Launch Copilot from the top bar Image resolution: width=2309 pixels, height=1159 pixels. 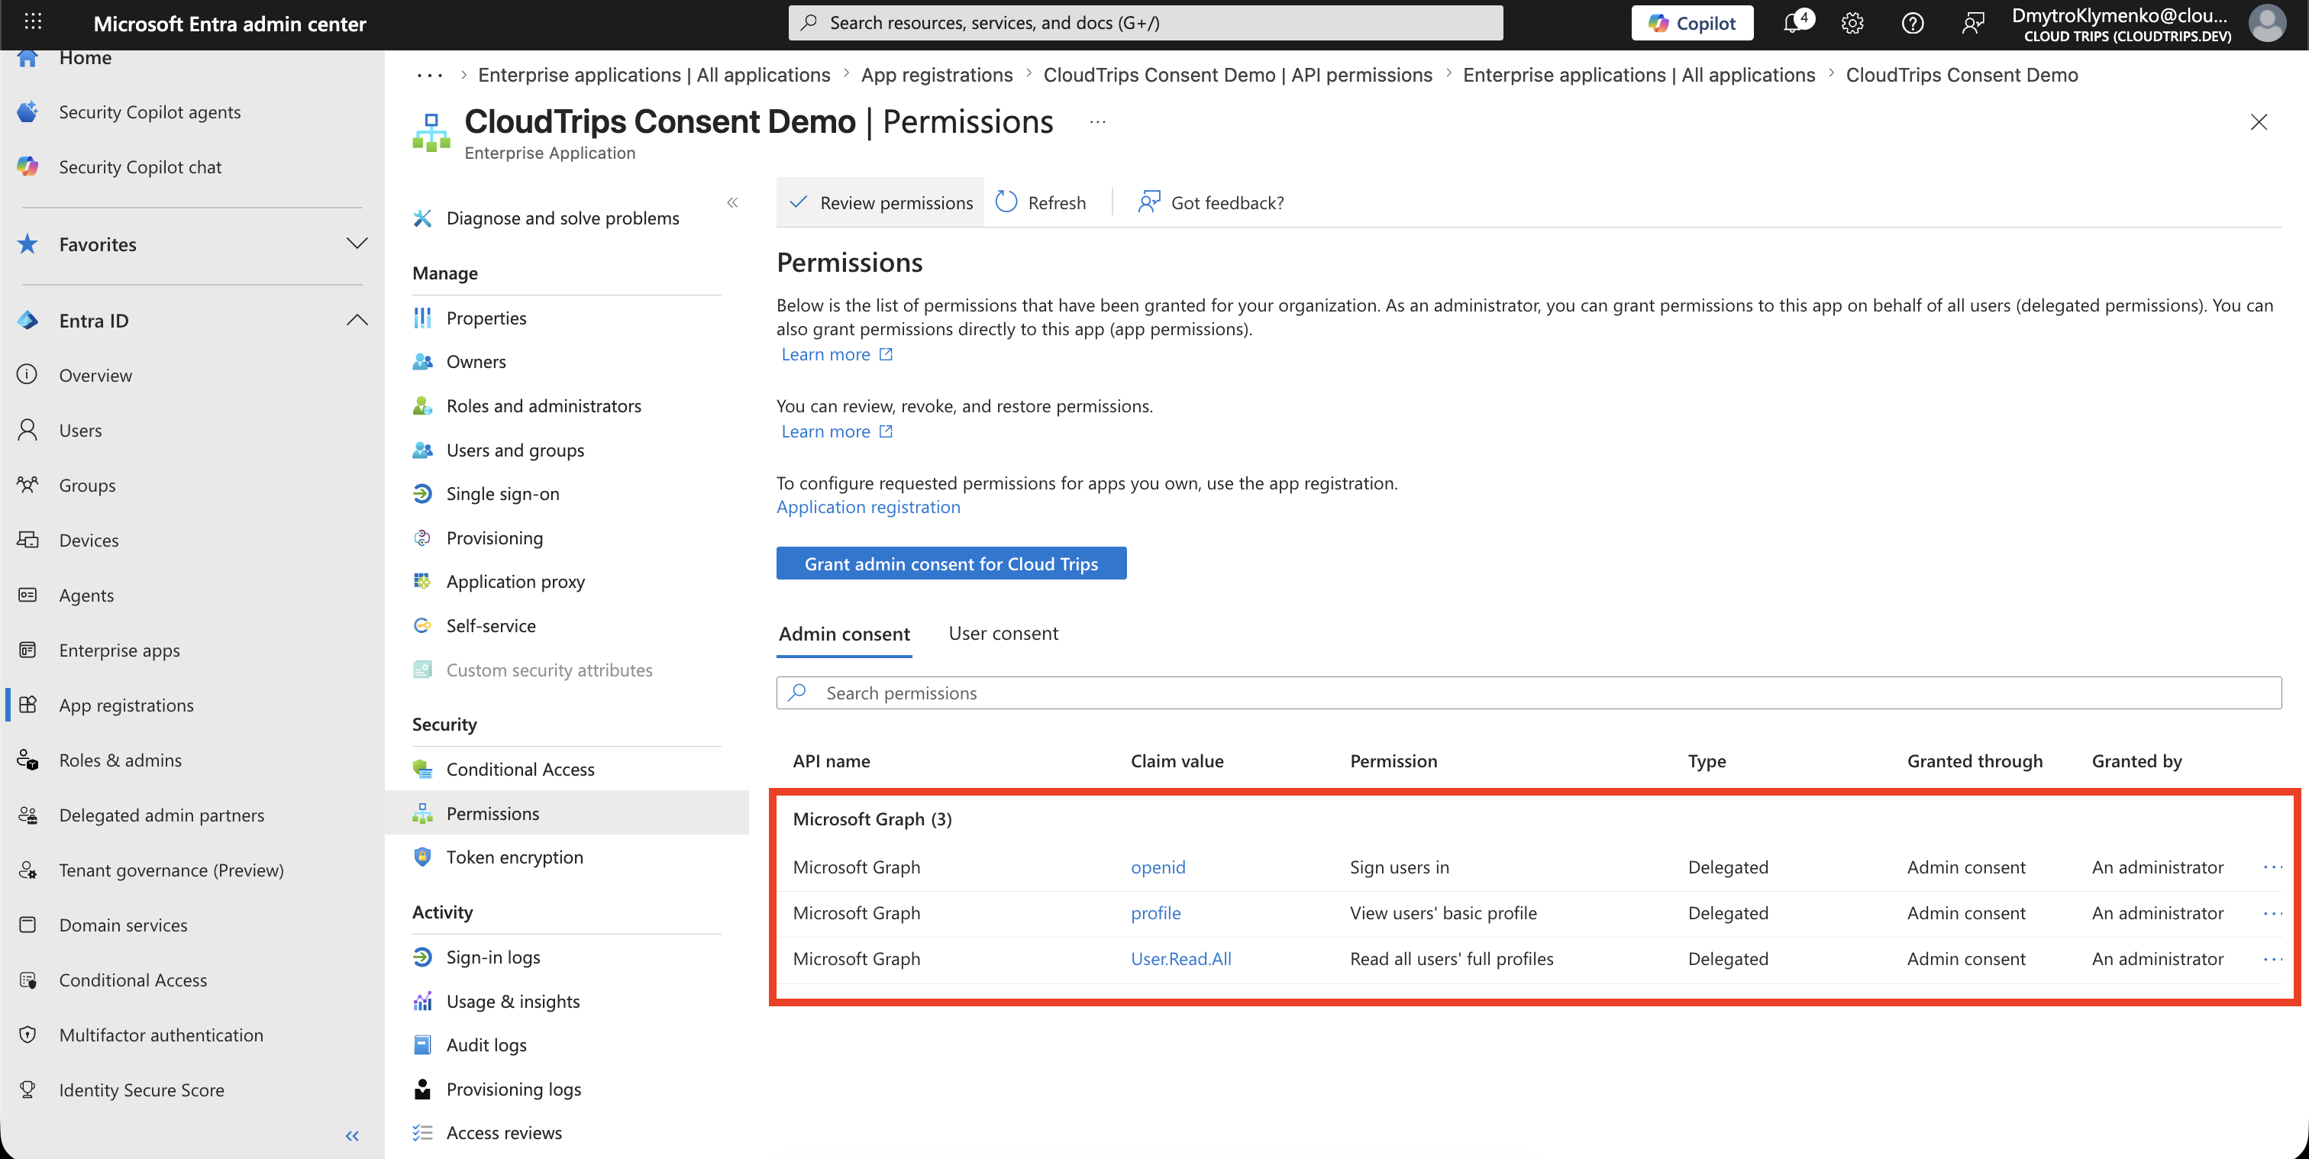(1692, 24)
